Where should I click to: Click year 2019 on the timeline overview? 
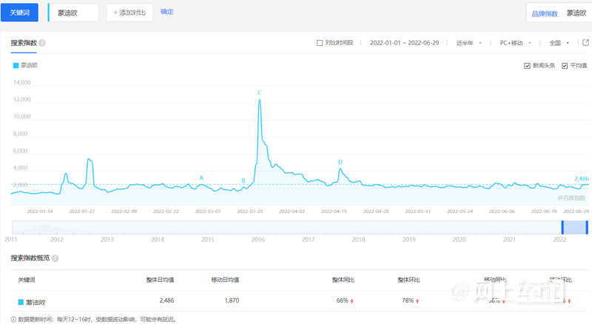click(x=409, y=240)
